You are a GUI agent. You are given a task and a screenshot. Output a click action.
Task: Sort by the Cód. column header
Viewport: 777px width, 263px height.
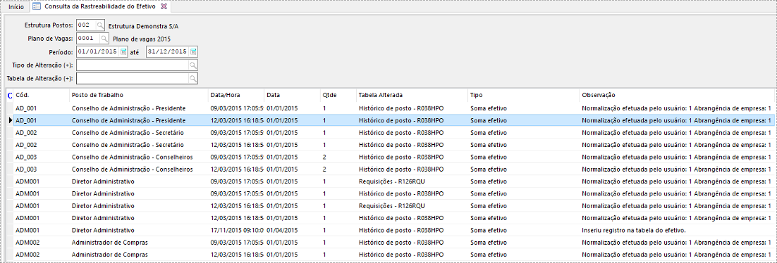[x=42, y=95]
